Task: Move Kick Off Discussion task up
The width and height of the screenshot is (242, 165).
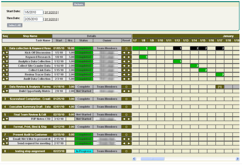Action: (x=4, y=53)
